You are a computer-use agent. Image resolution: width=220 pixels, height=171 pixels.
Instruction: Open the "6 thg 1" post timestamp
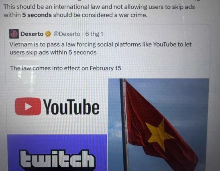click(x=94, y=34)
